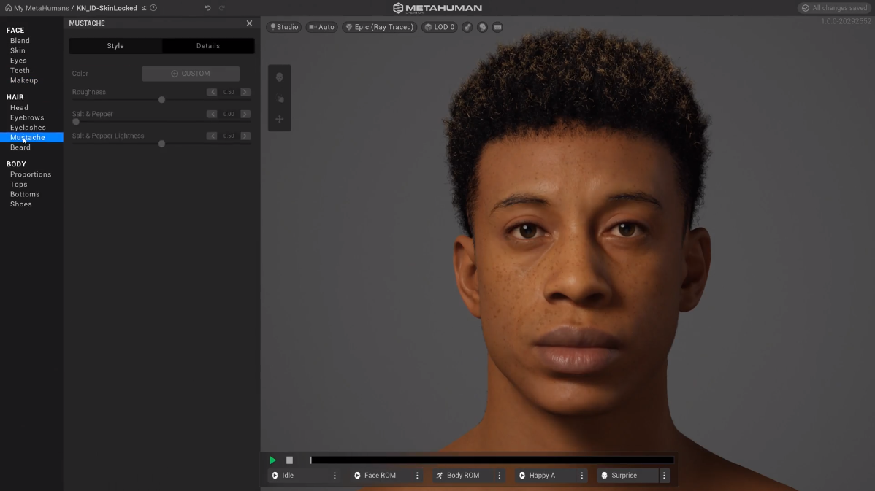Open the Blend section under Face
Screen dimensions: 875x491
(x=20, y=41)
